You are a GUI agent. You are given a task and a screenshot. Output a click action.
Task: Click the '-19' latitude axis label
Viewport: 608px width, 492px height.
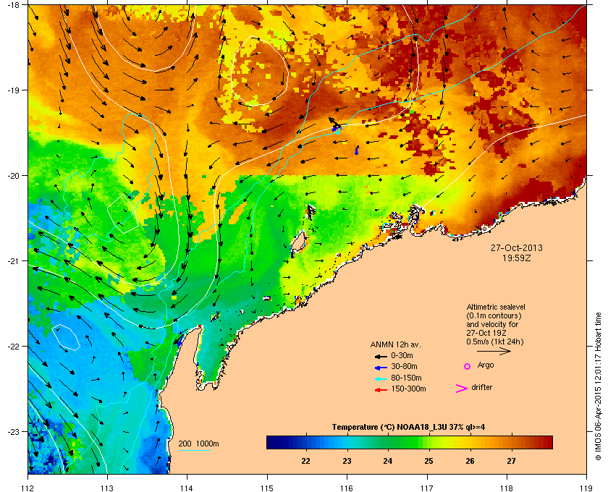(13, 90)
